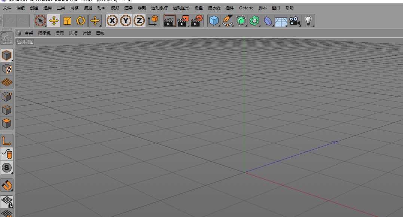Toggle Z axis lock

coord(139,21)
